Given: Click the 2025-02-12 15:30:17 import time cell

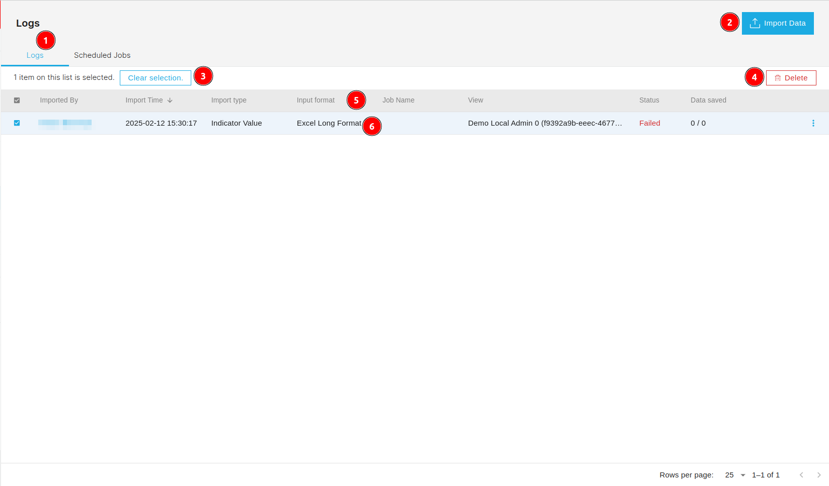Looking at the screenshot, I should point(161,123).
